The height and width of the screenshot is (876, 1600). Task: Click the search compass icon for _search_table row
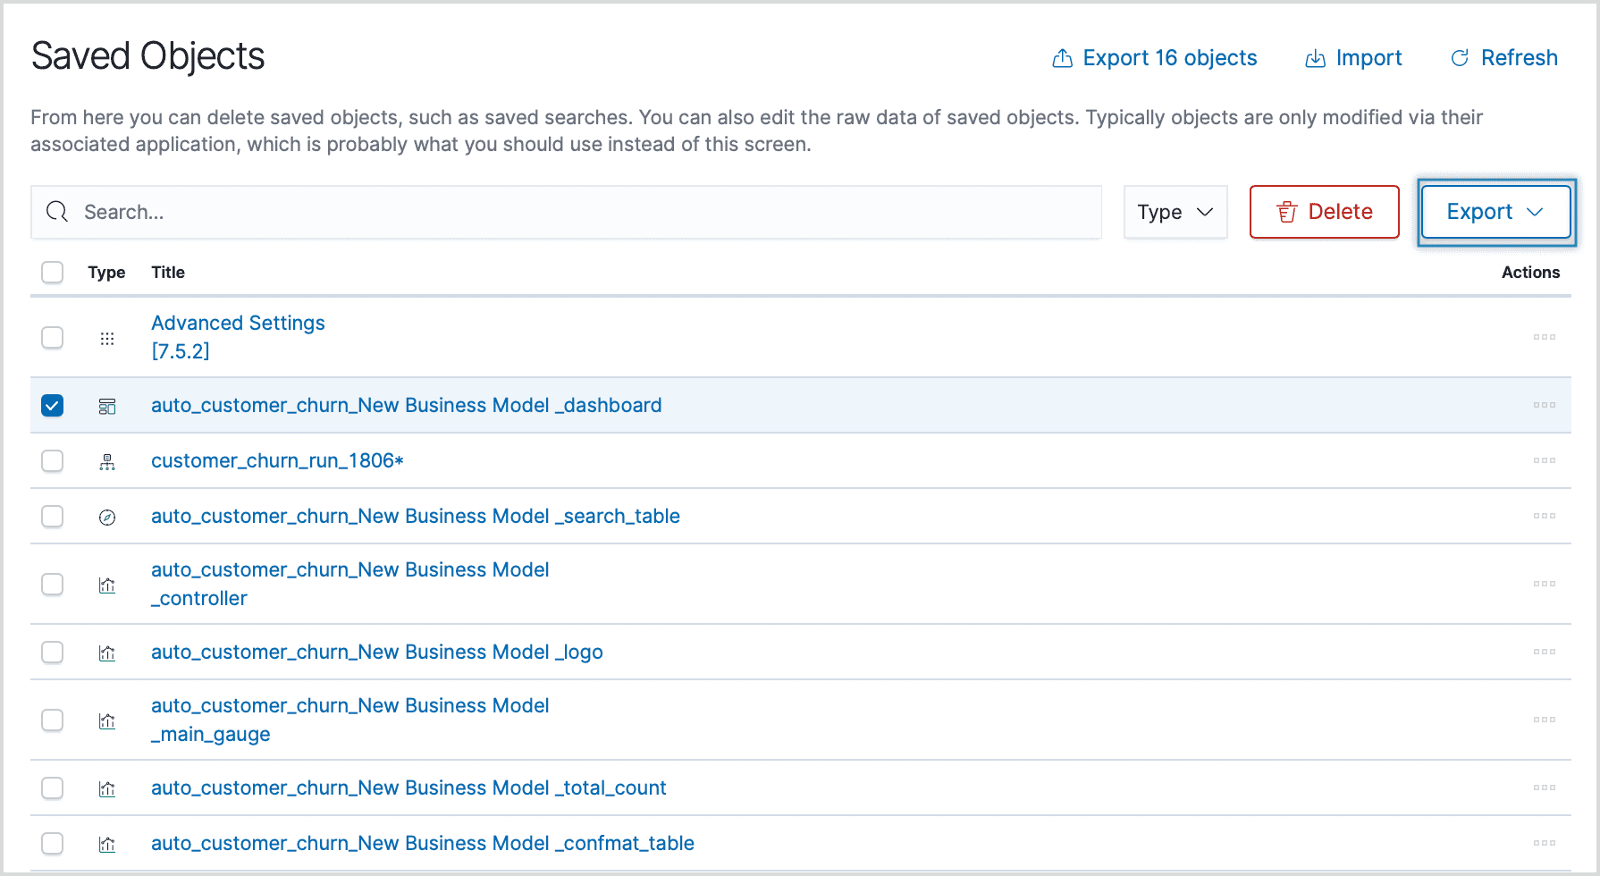[107, 518]
